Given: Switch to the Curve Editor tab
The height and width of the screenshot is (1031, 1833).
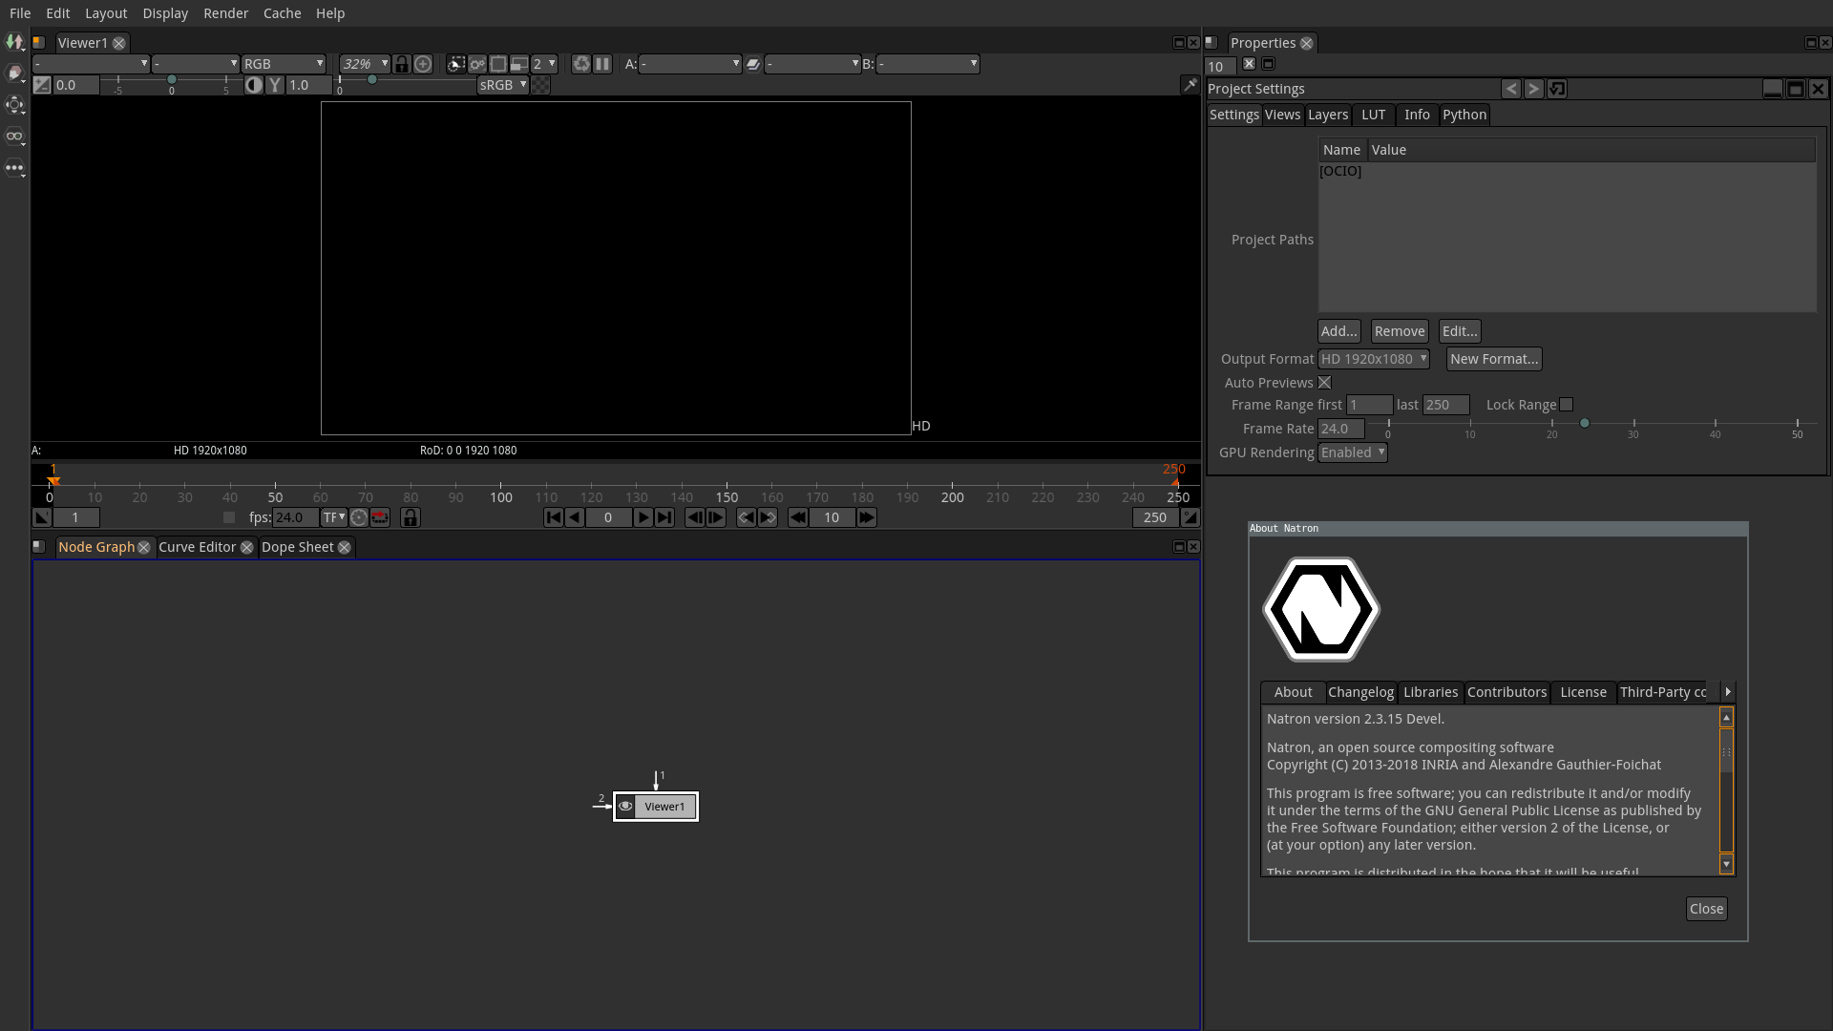Looking at the screenshot, I should (198, 547).
